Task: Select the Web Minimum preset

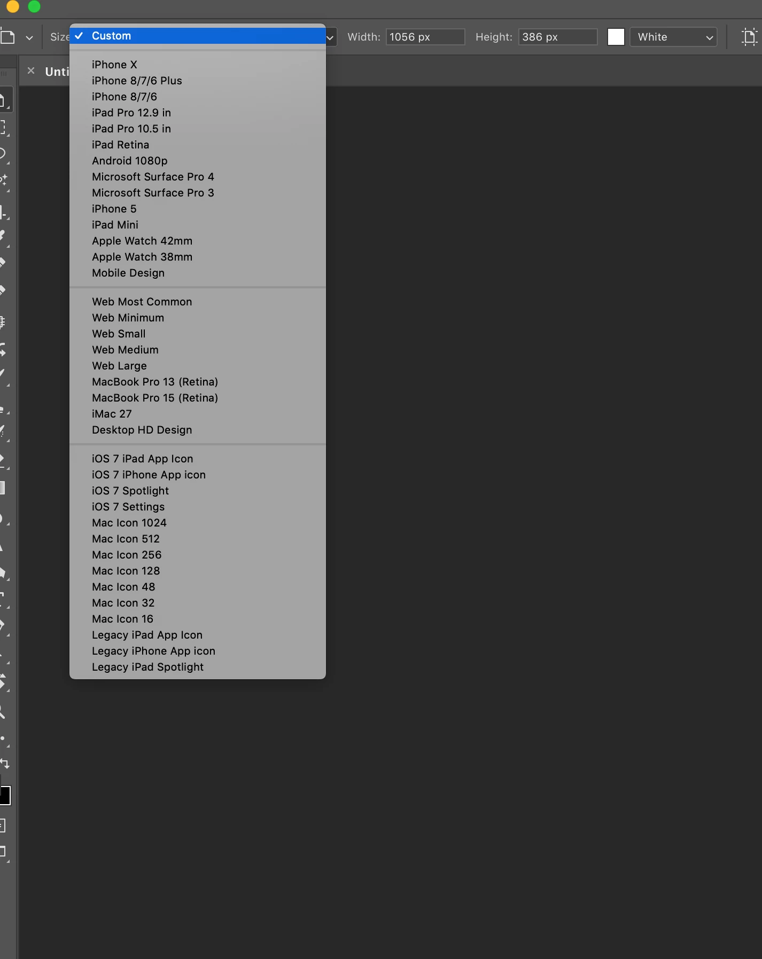Action: [198, 318]
